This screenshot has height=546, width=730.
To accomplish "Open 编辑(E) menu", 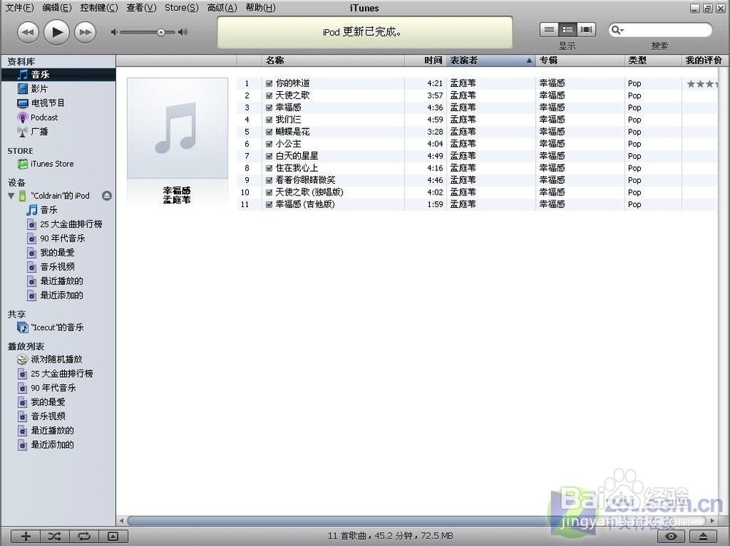I will 57,8.
